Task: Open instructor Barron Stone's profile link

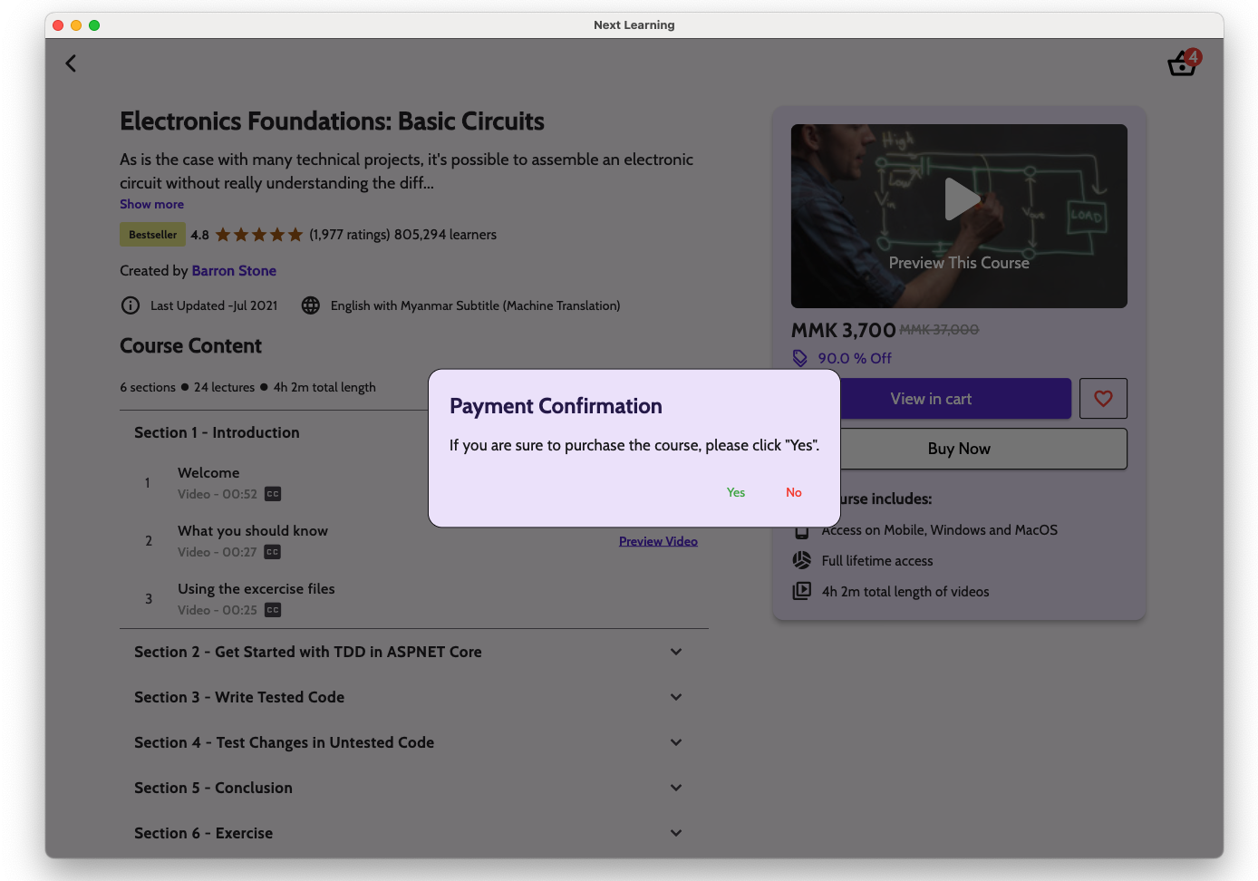Action: click(234, 271)
